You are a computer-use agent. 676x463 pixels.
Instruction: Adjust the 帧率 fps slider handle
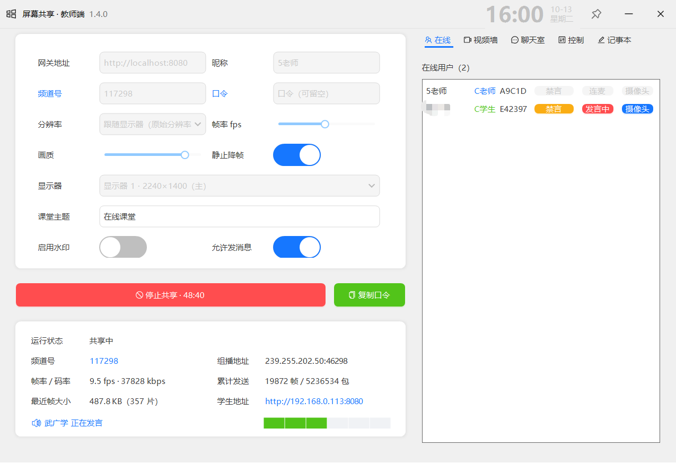click(325, 124)
